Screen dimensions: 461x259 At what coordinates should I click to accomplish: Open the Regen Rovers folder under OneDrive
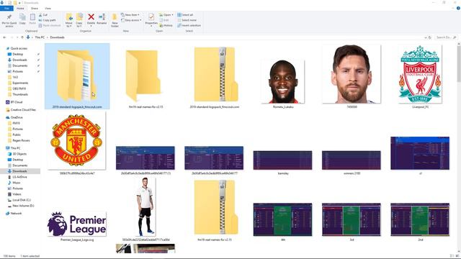pos(19,140)
